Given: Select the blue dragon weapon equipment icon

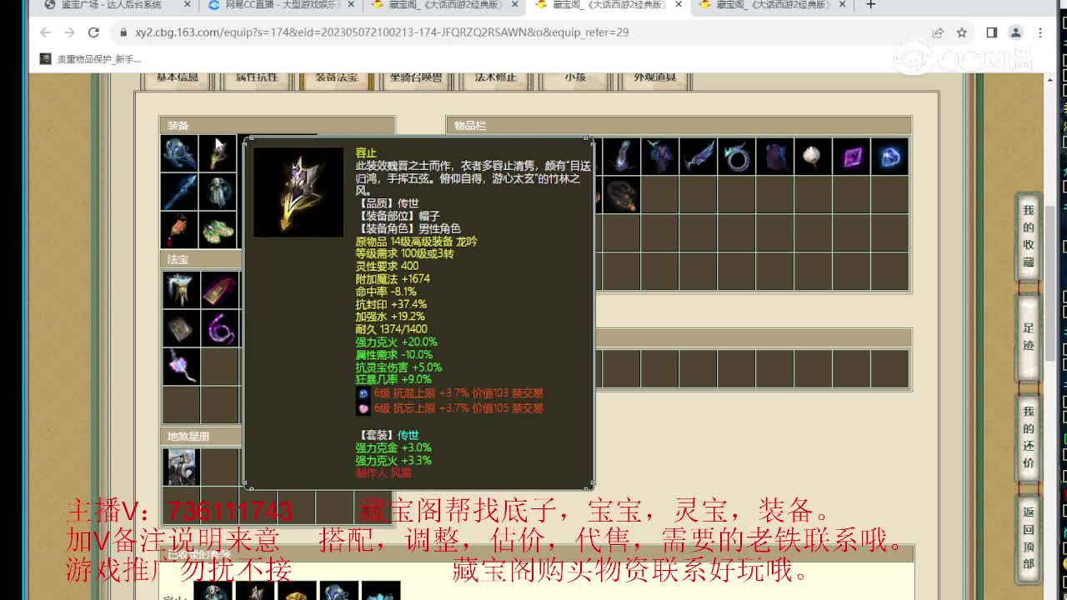Looking at the screenshot, I should click(x=180, y=154).
